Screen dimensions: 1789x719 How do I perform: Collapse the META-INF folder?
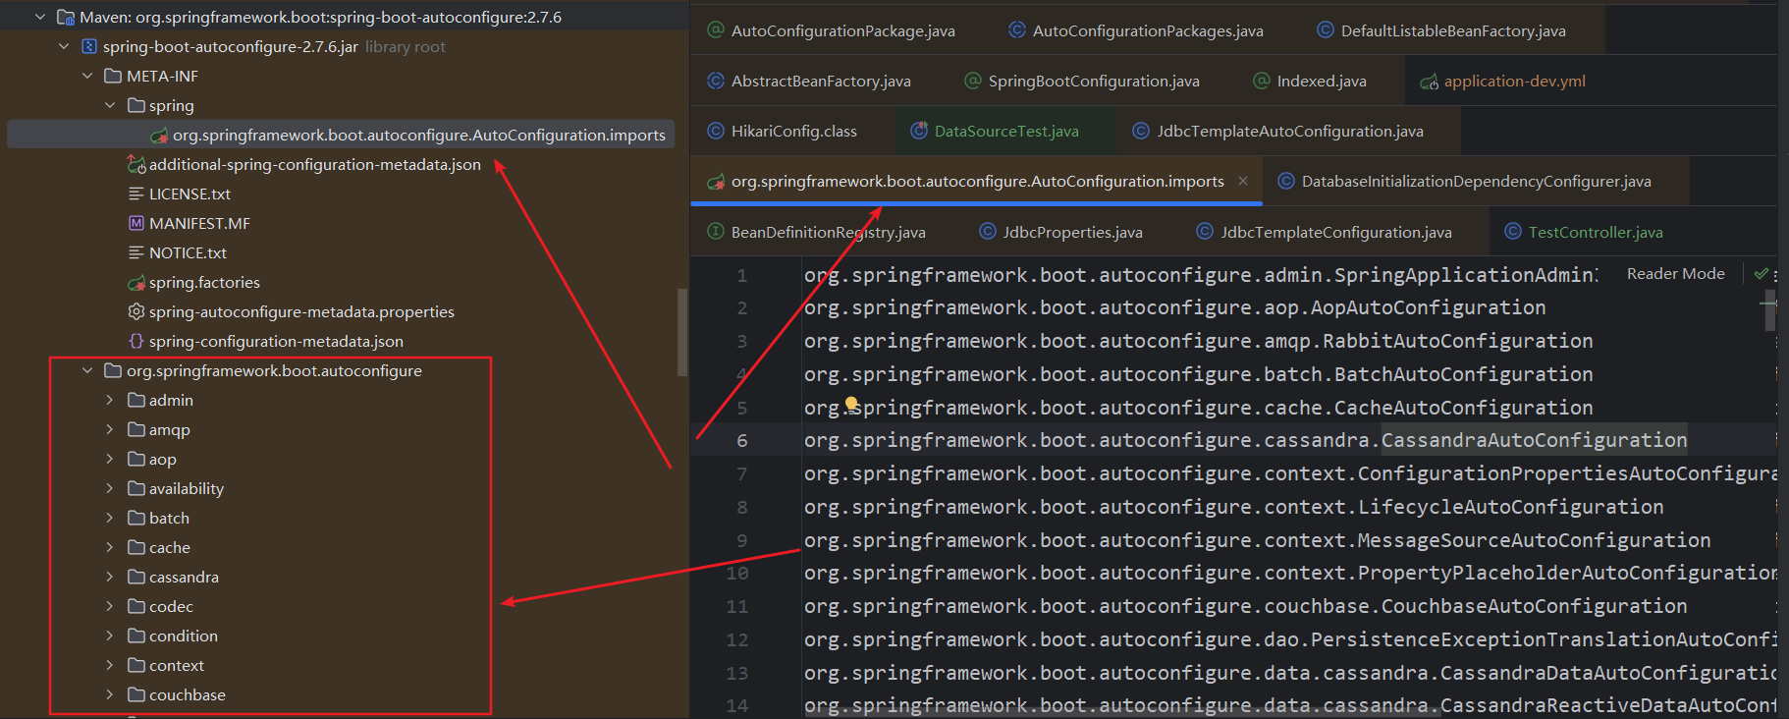(87, 76)
